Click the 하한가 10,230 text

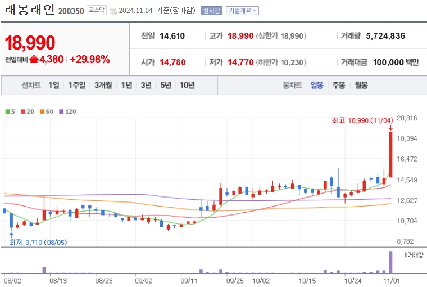[281, 62]
